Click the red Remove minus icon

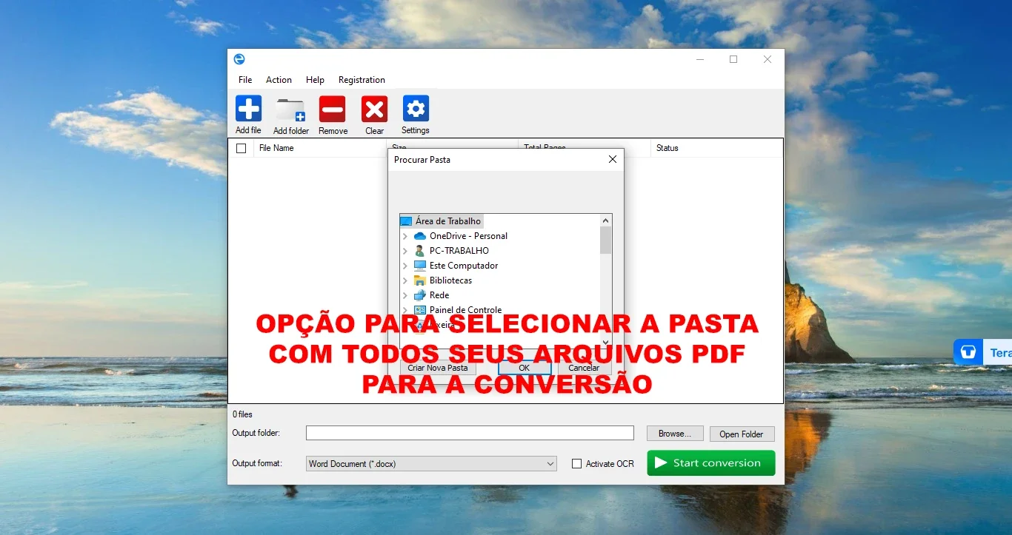333,110
